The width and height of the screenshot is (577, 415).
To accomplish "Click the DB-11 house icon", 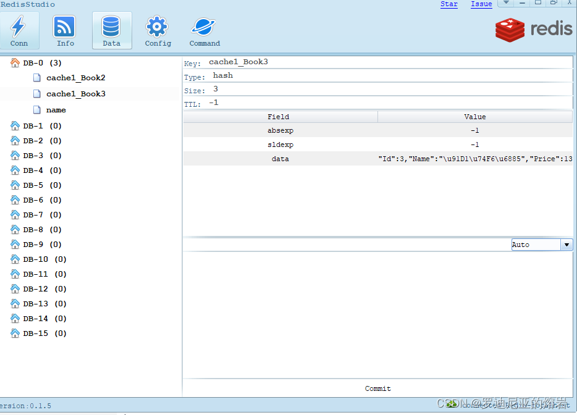I will [x=15, y=274].
